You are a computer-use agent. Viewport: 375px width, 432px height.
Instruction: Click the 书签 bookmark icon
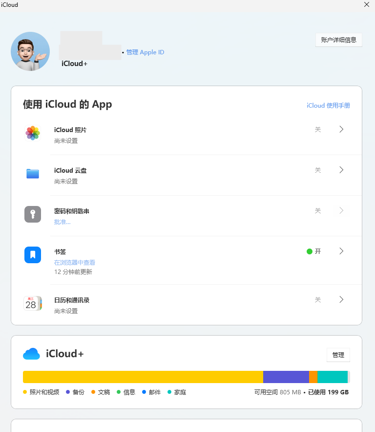coord(33,255)
